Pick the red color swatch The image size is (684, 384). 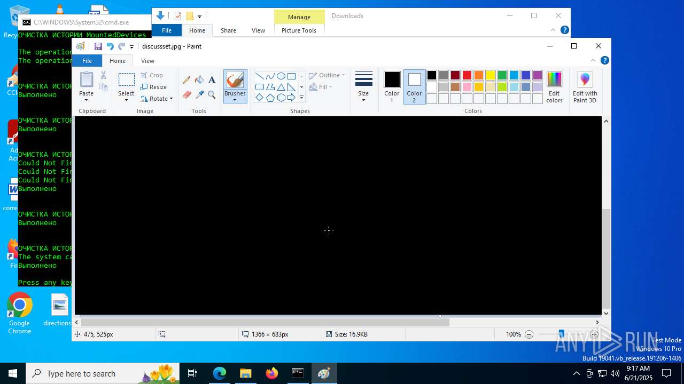tap(467, 75)
